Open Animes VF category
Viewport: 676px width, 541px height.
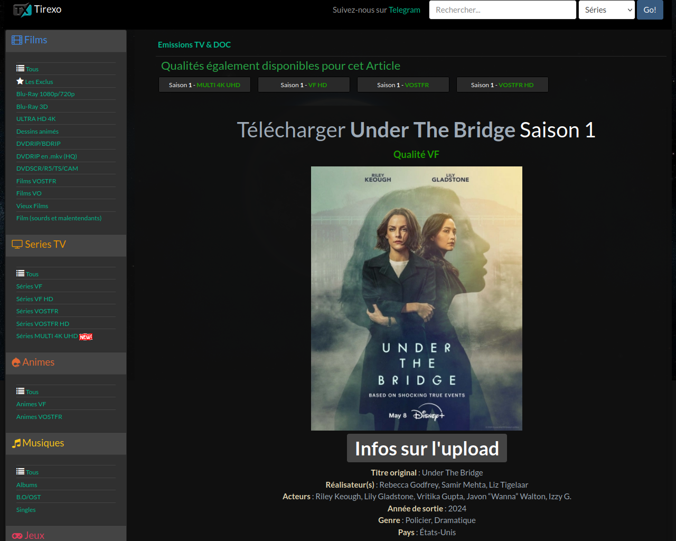[x=31, y=404]
